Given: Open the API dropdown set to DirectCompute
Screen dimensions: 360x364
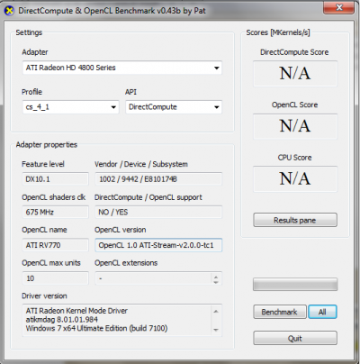Looking at the screenshot, I should (x=174, y=107).
